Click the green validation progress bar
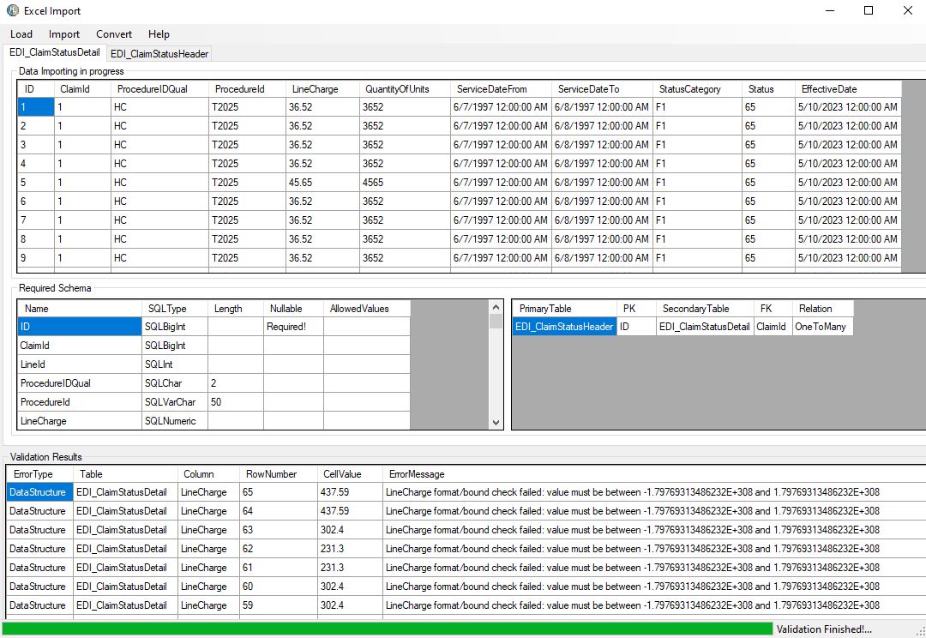Viewport: 926px width, 638px height. pos(387,629)
